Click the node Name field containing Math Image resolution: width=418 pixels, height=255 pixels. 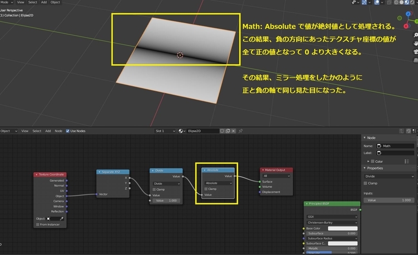click(x=396, y=146)
